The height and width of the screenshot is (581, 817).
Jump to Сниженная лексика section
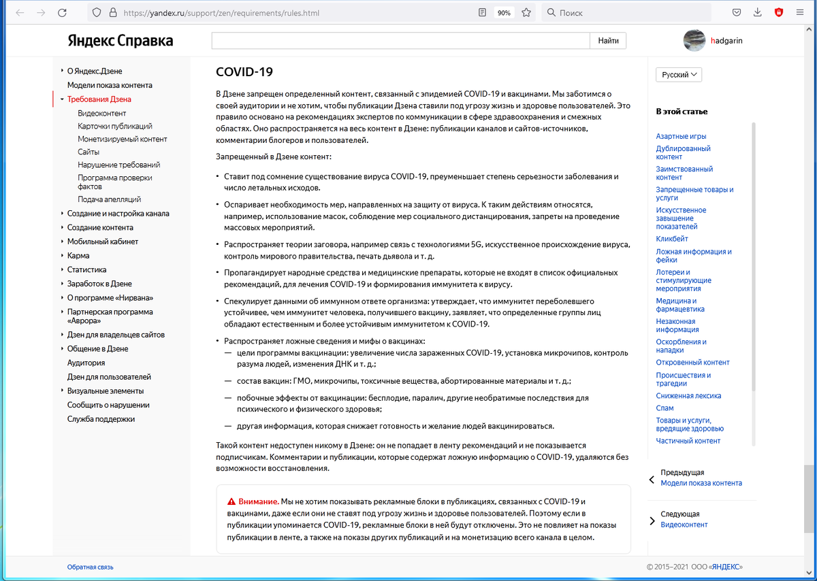tap(688, 396)
